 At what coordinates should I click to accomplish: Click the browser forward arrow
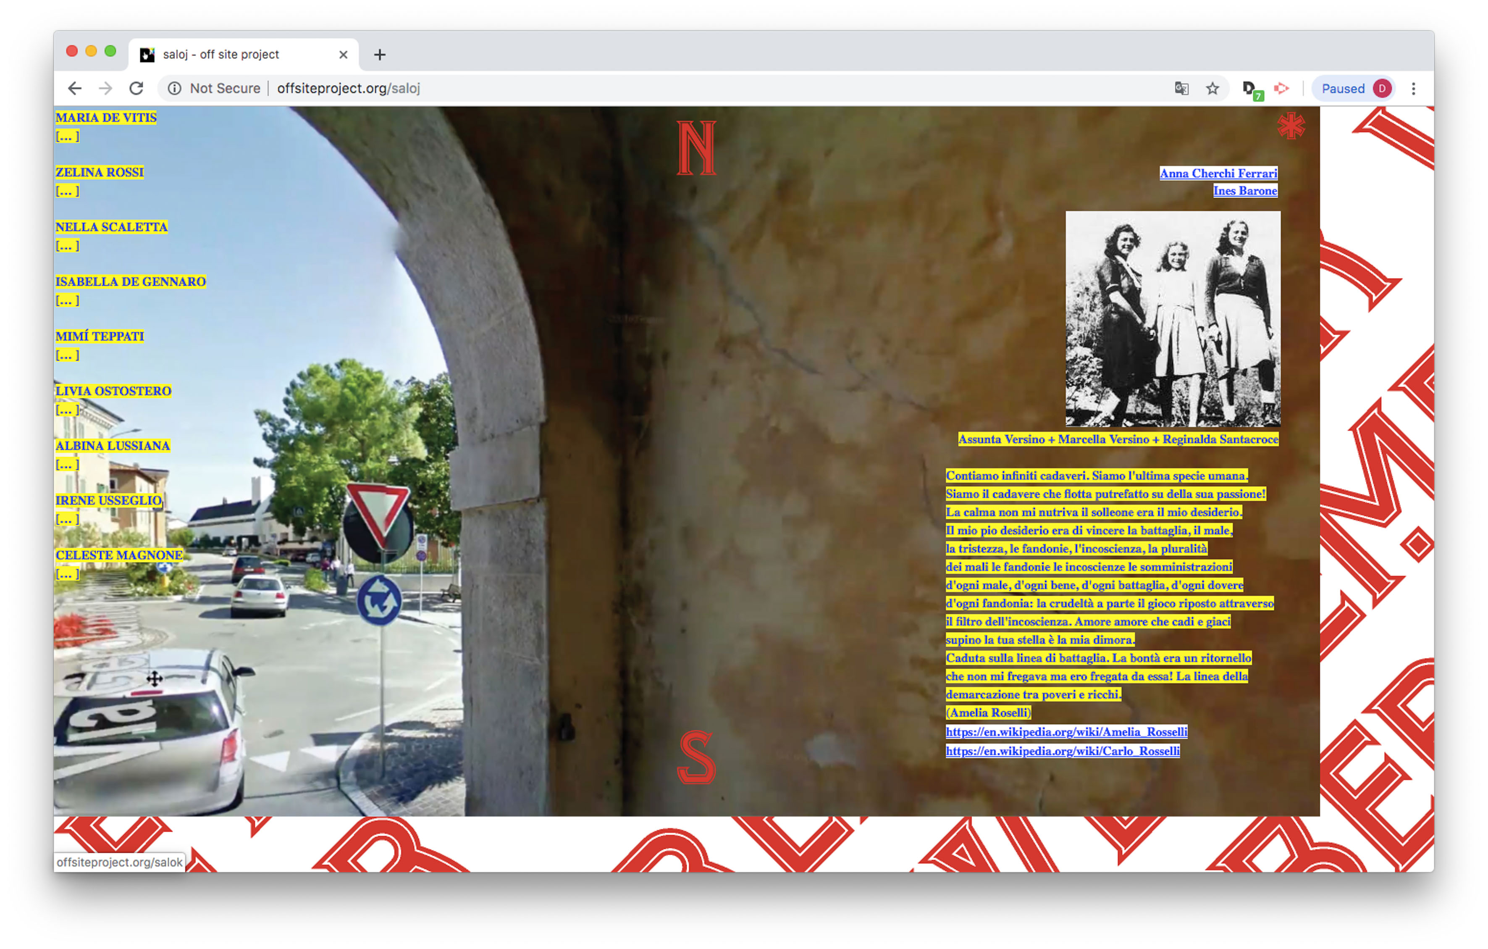pyautogui.click(x=106, y=88)
